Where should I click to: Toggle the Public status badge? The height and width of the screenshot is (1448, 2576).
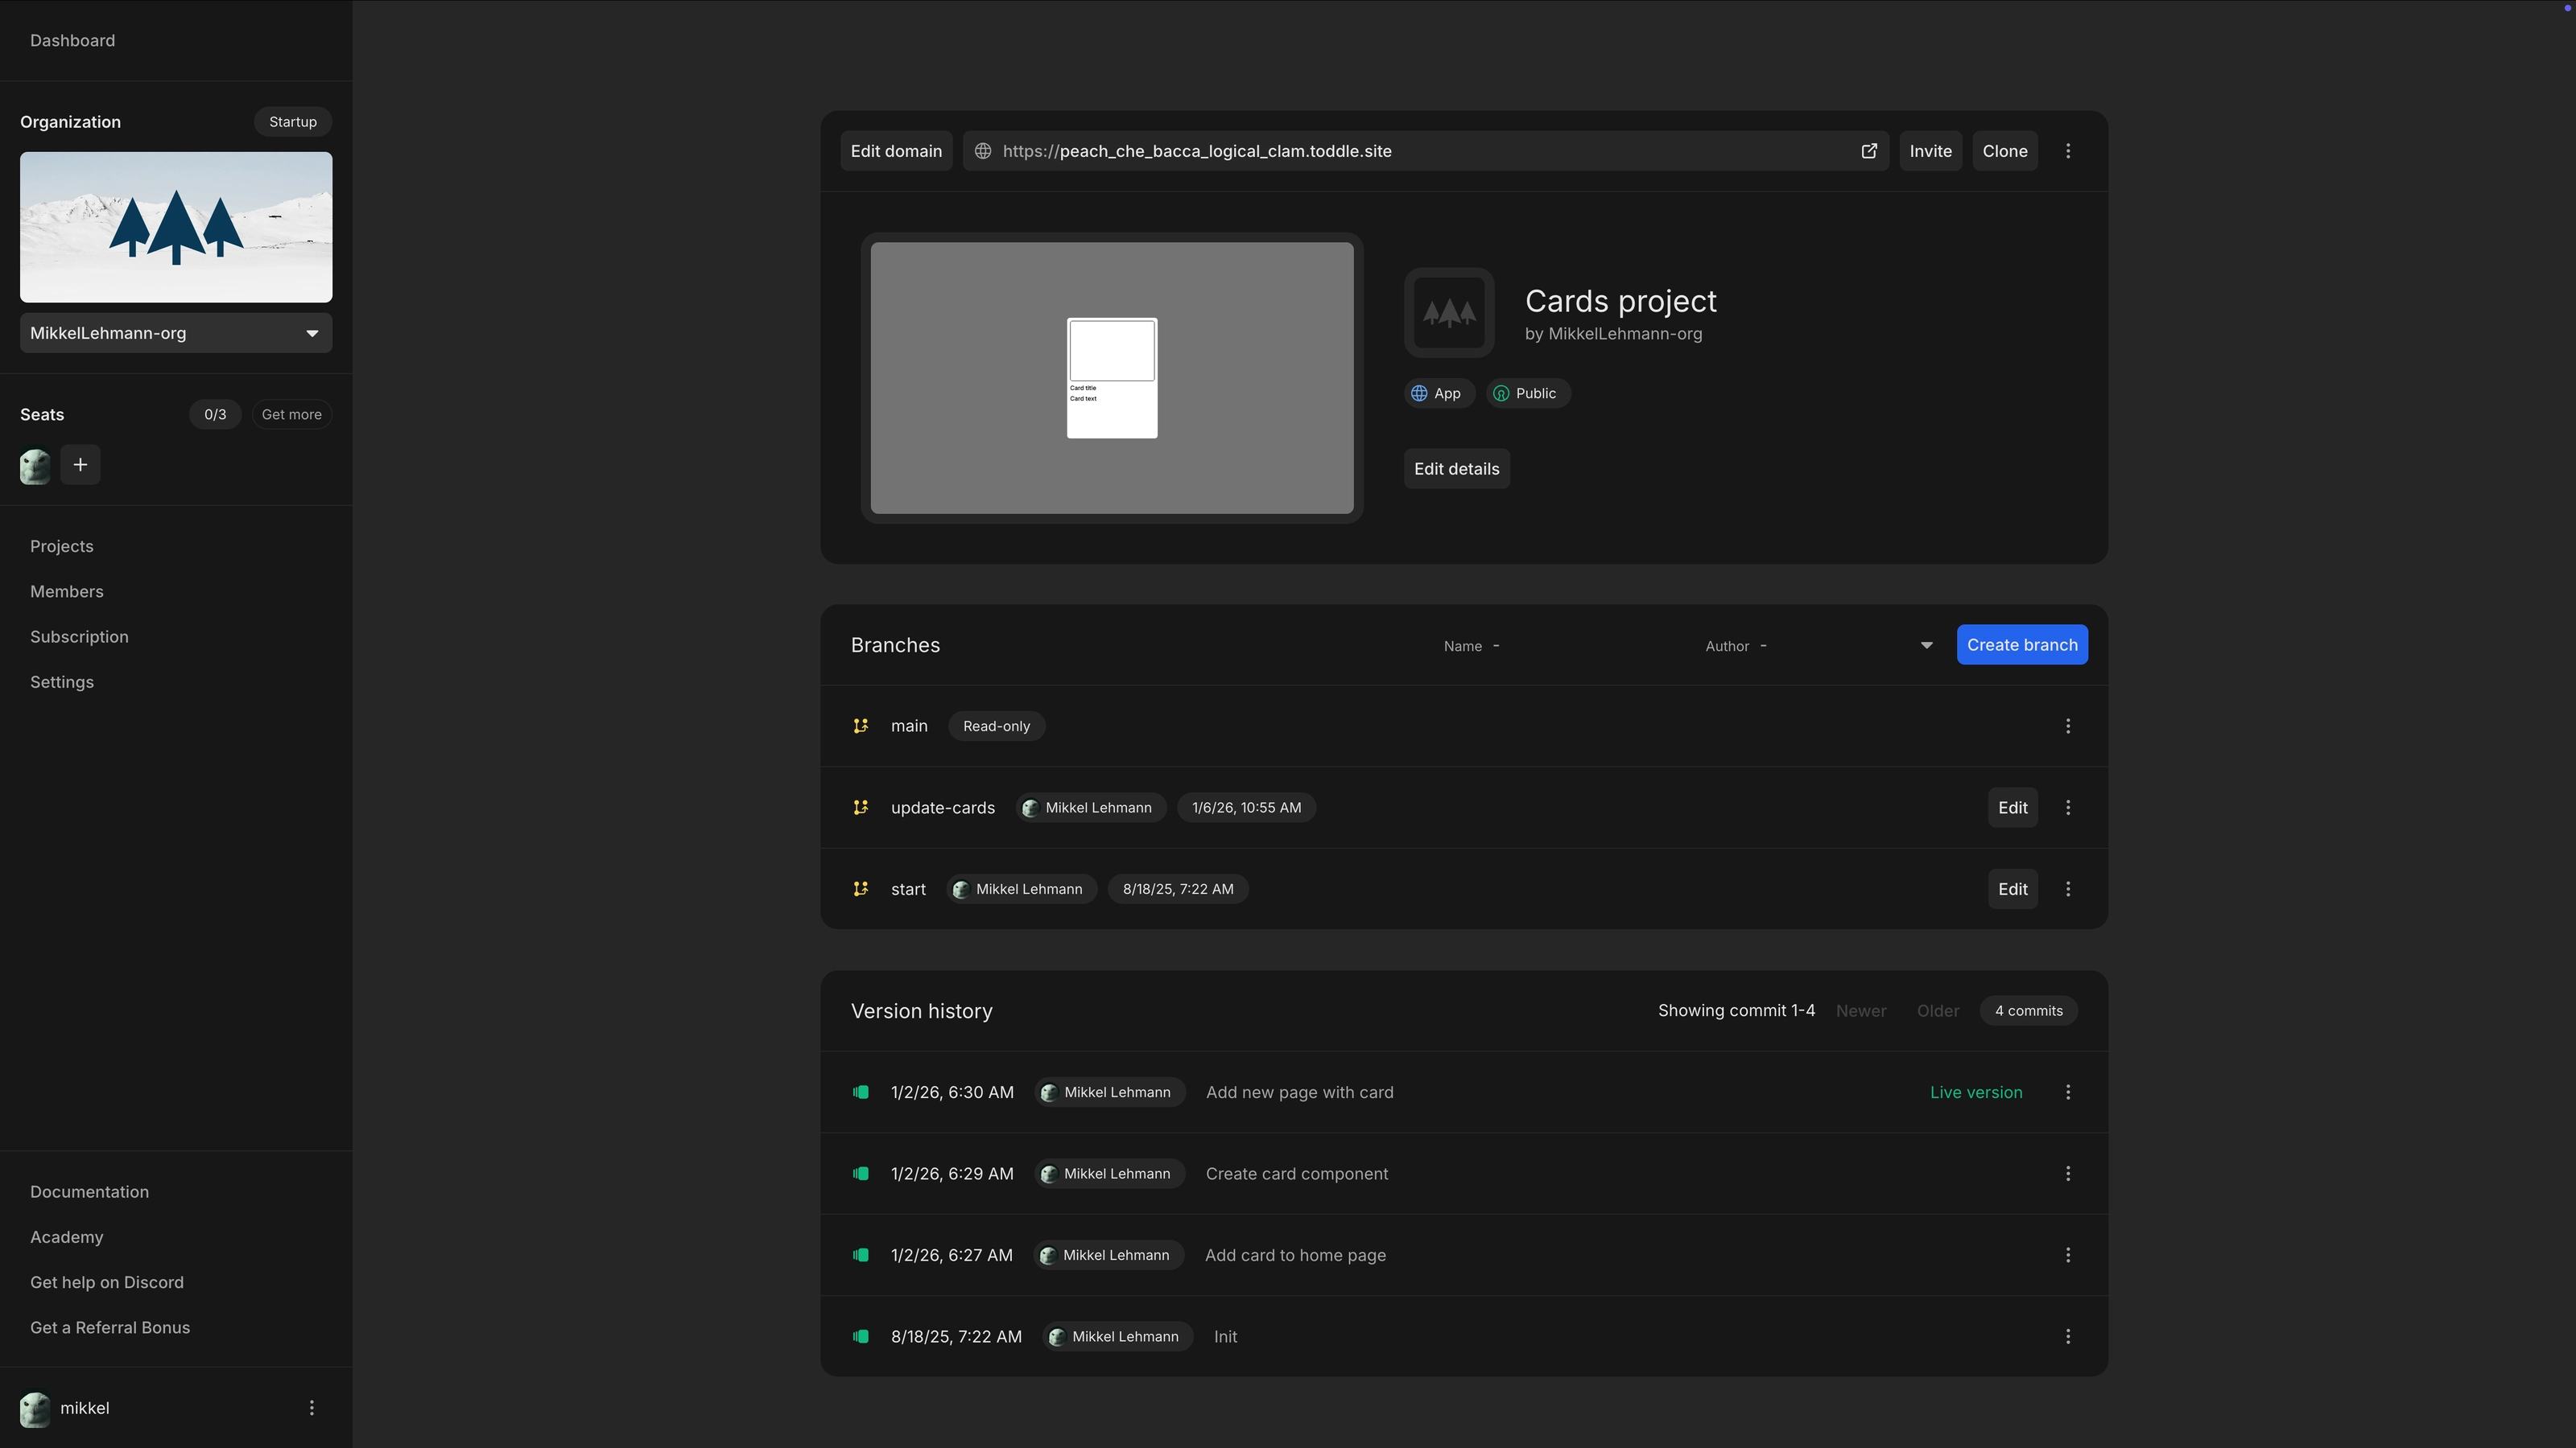(x=1527, y=393)
